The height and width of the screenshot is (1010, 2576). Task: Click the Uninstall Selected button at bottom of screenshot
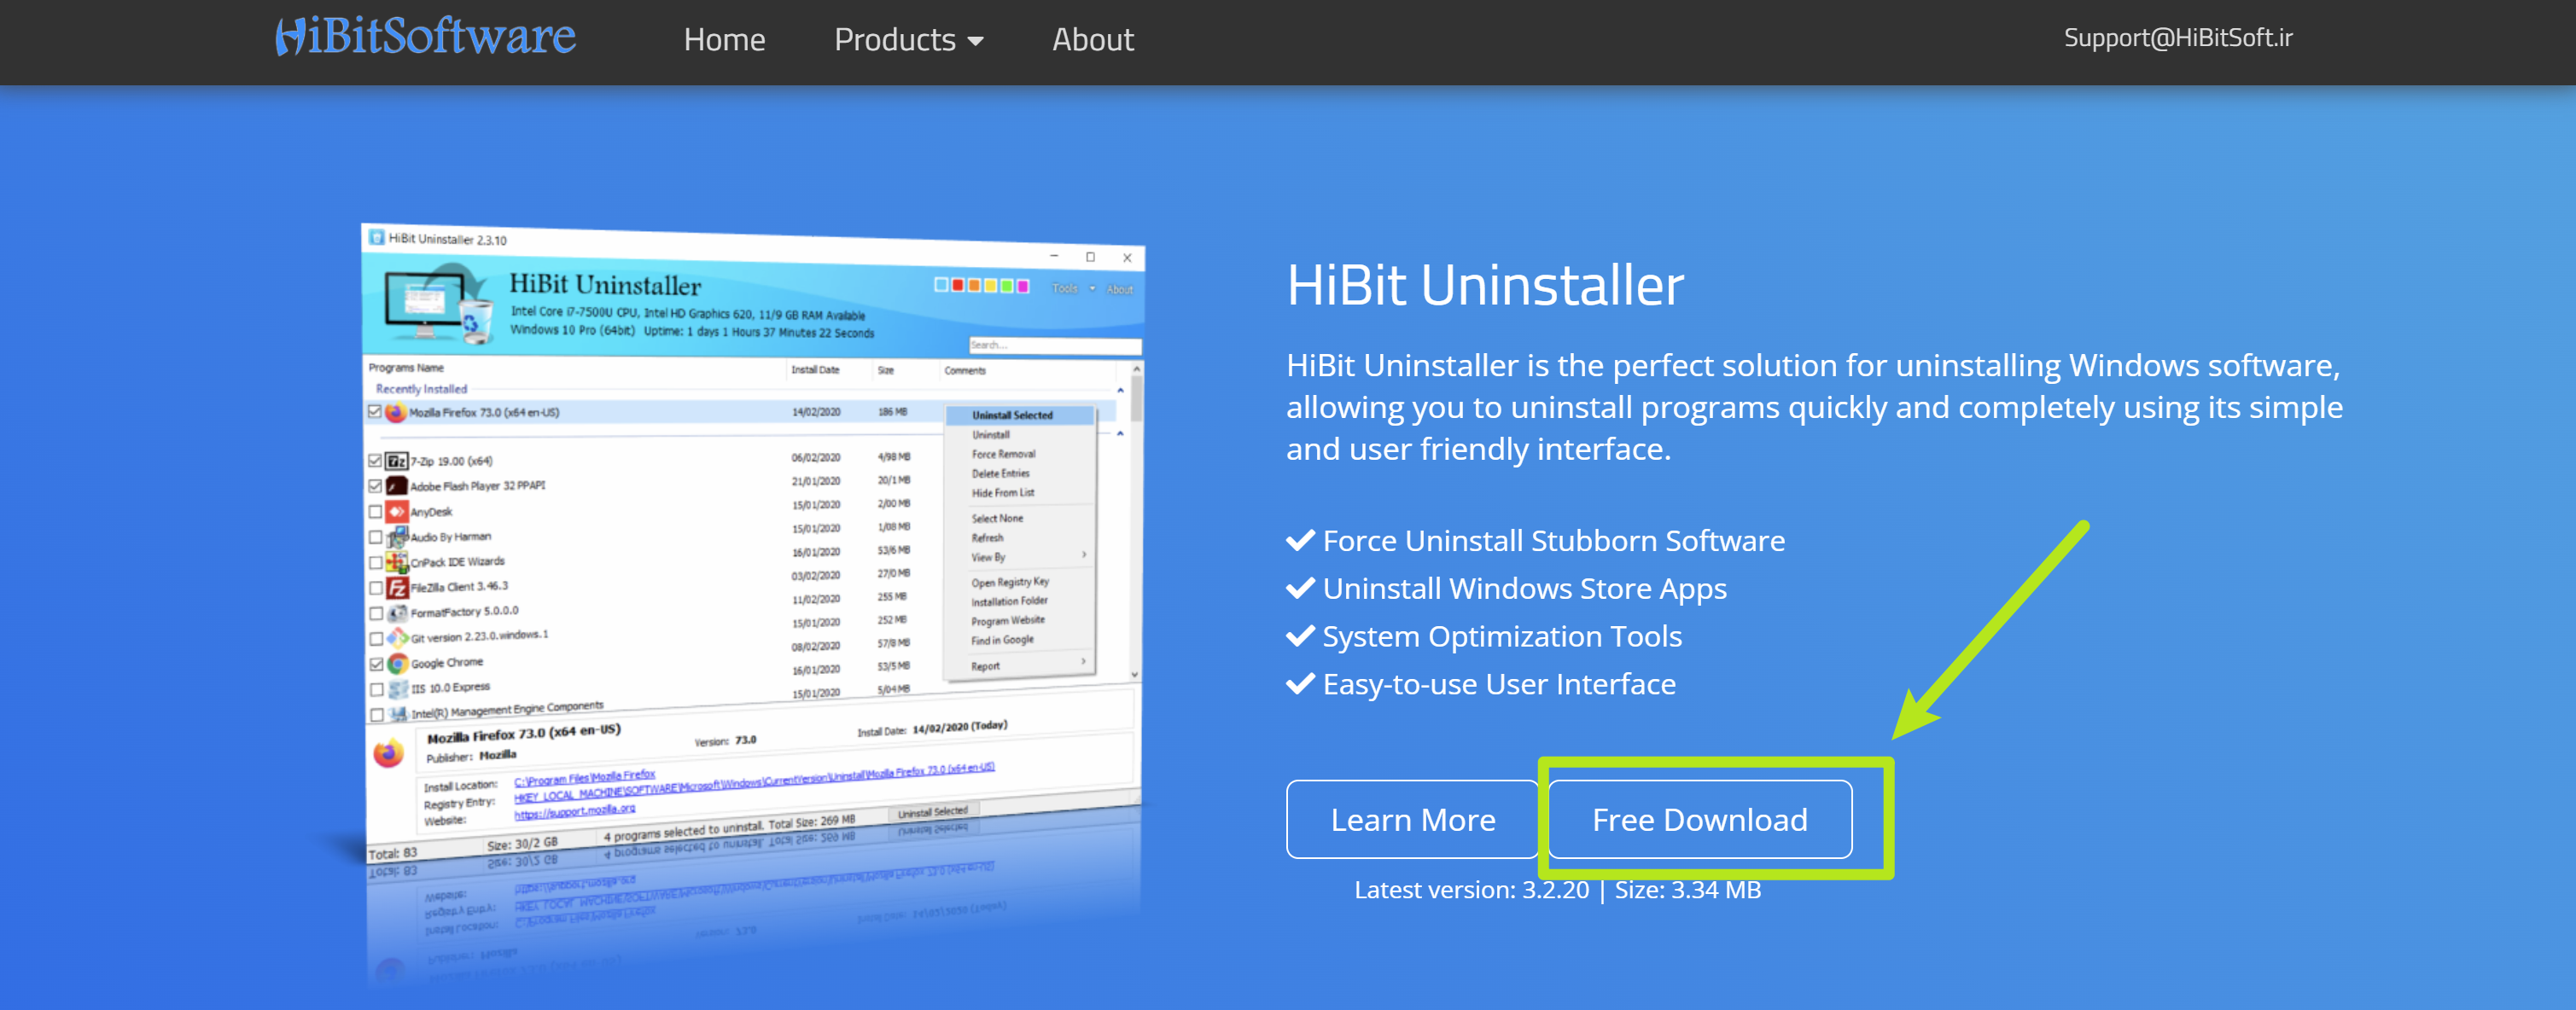[932, 812]
